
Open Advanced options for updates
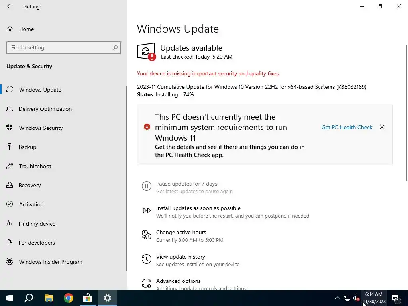(x=178, y=281)
